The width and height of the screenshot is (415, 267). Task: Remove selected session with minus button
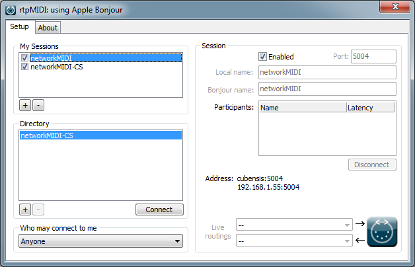(x=38, y=105)
